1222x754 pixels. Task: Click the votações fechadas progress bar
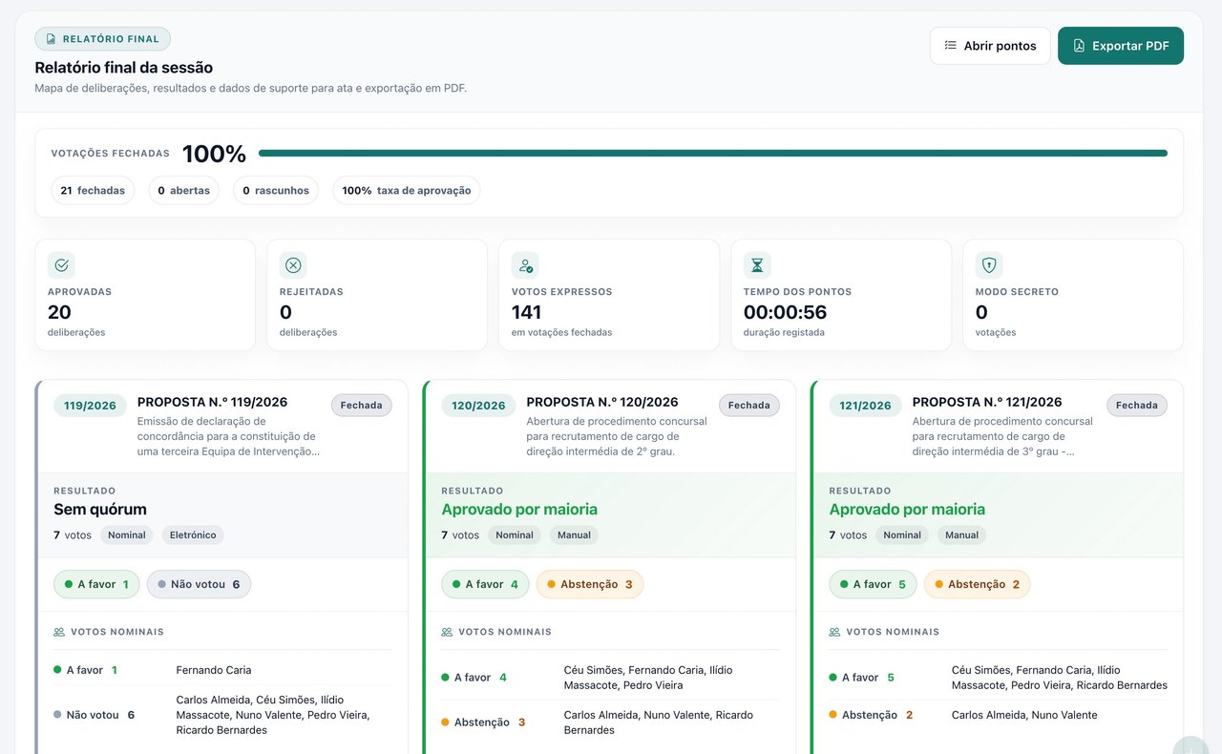712,153
